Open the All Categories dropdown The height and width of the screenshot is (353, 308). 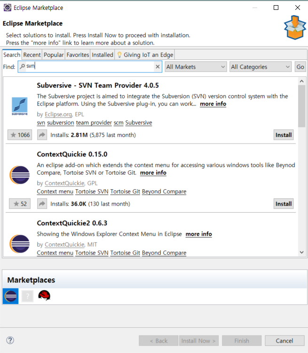[x=261, y=67]
